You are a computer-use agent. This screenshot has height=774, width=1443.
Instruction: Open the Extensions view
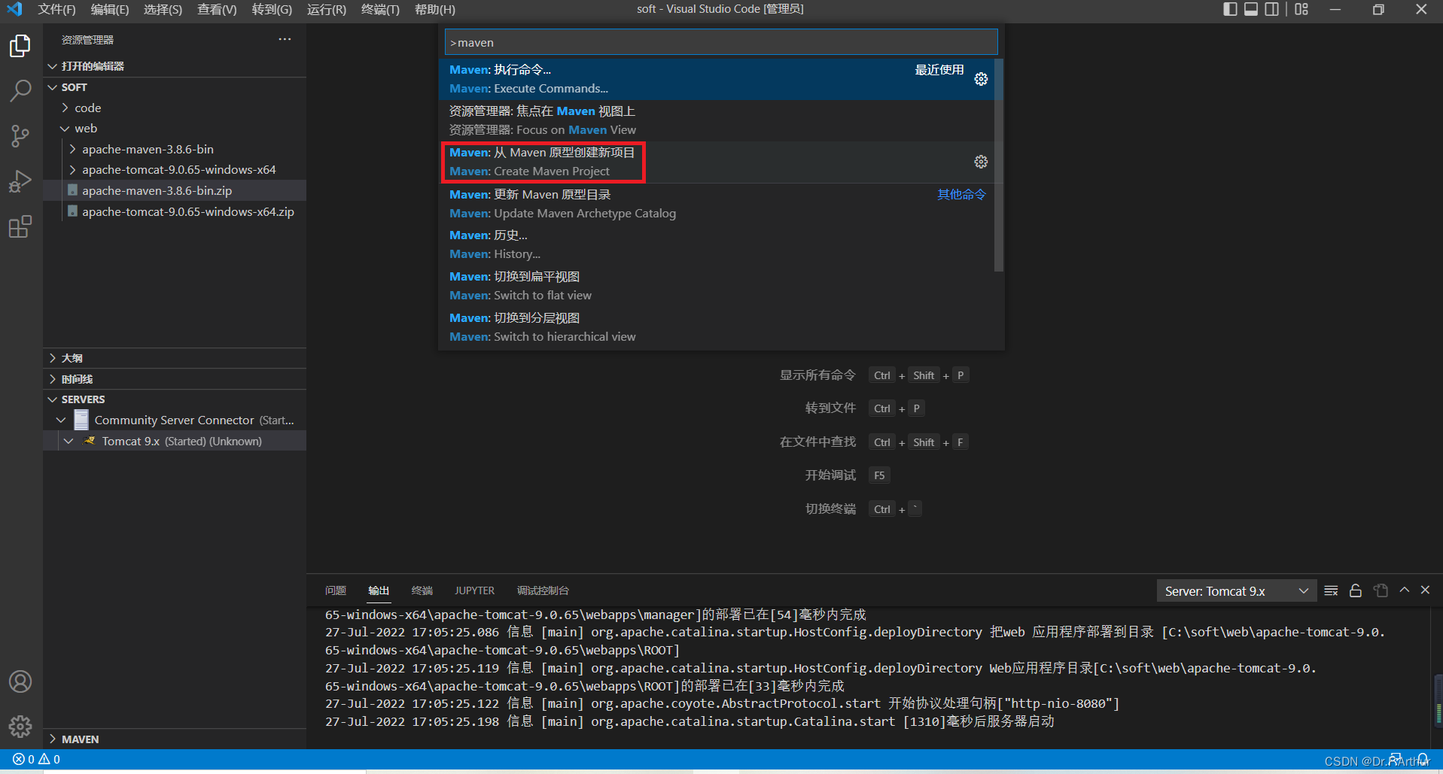pyautogui.click(x=20, y=226)
